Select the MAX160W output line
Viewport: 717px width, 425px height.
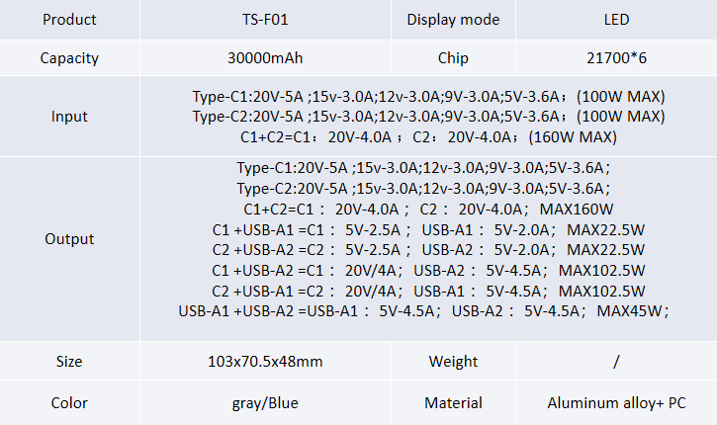pos(428,210)
